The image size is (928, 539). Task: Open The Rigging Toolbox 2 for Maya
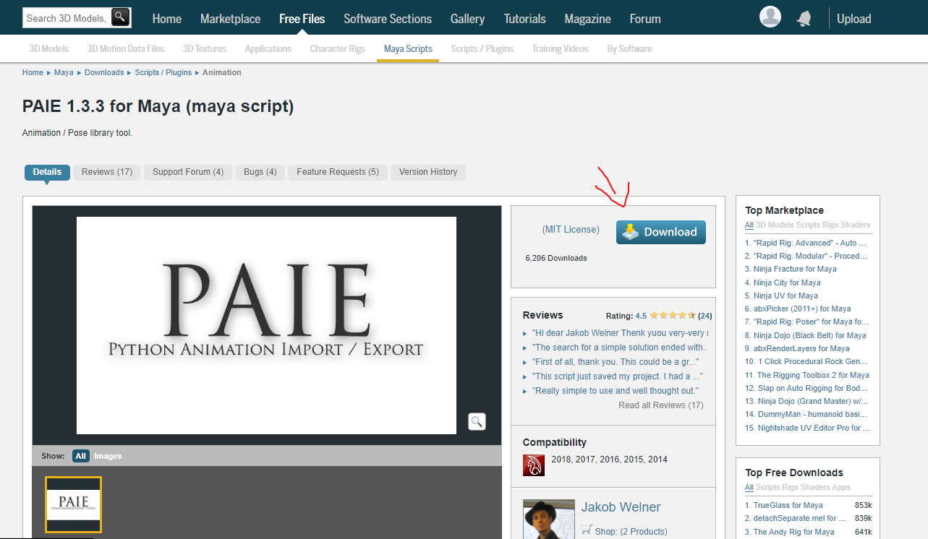click(813, 375)
